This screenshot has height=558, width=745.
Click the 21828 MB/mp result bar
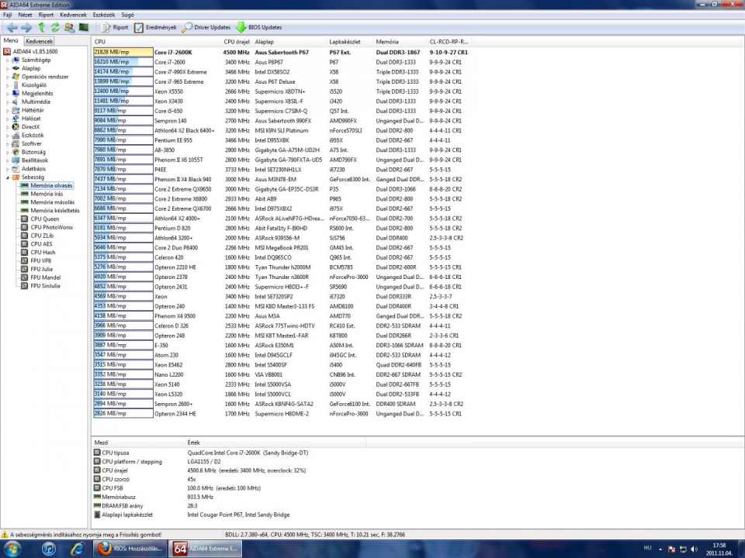pyautogui.click(x=123, y=52)
